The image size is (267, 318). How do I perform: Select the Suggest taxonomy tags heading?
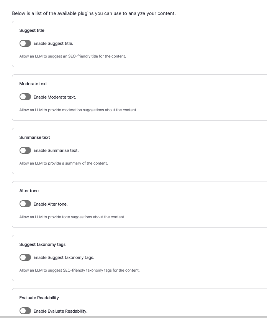(43, 244)
